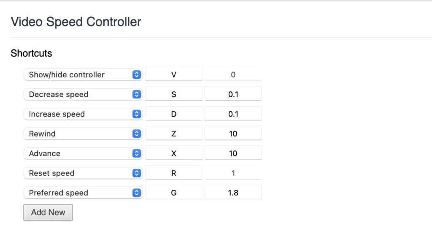432x237 pixels.
Task: Click the S shortcut key field
Action: [x=174, y=94]
